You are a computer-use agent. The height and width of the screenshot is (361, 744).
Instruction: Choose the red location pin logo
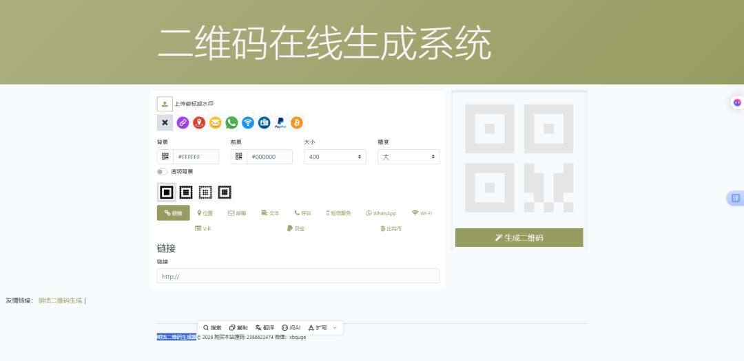[199, 122]
